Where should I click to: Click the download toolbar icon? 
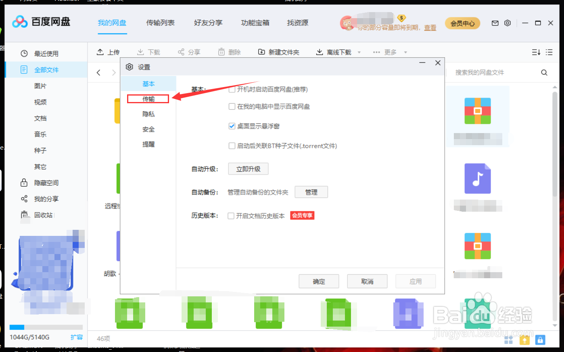(x=140, y=52)
